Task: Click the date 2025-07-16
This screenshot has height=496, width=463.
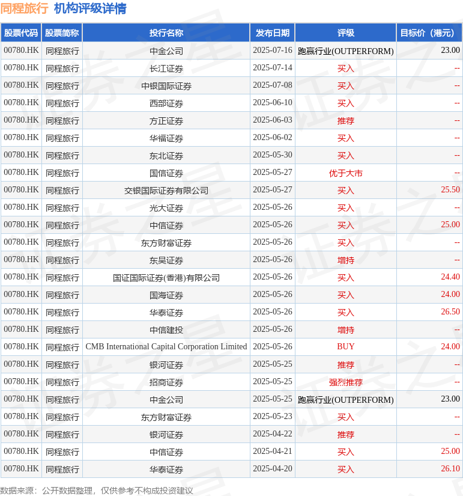Action: pyautogui.click(x=273, y=50)
